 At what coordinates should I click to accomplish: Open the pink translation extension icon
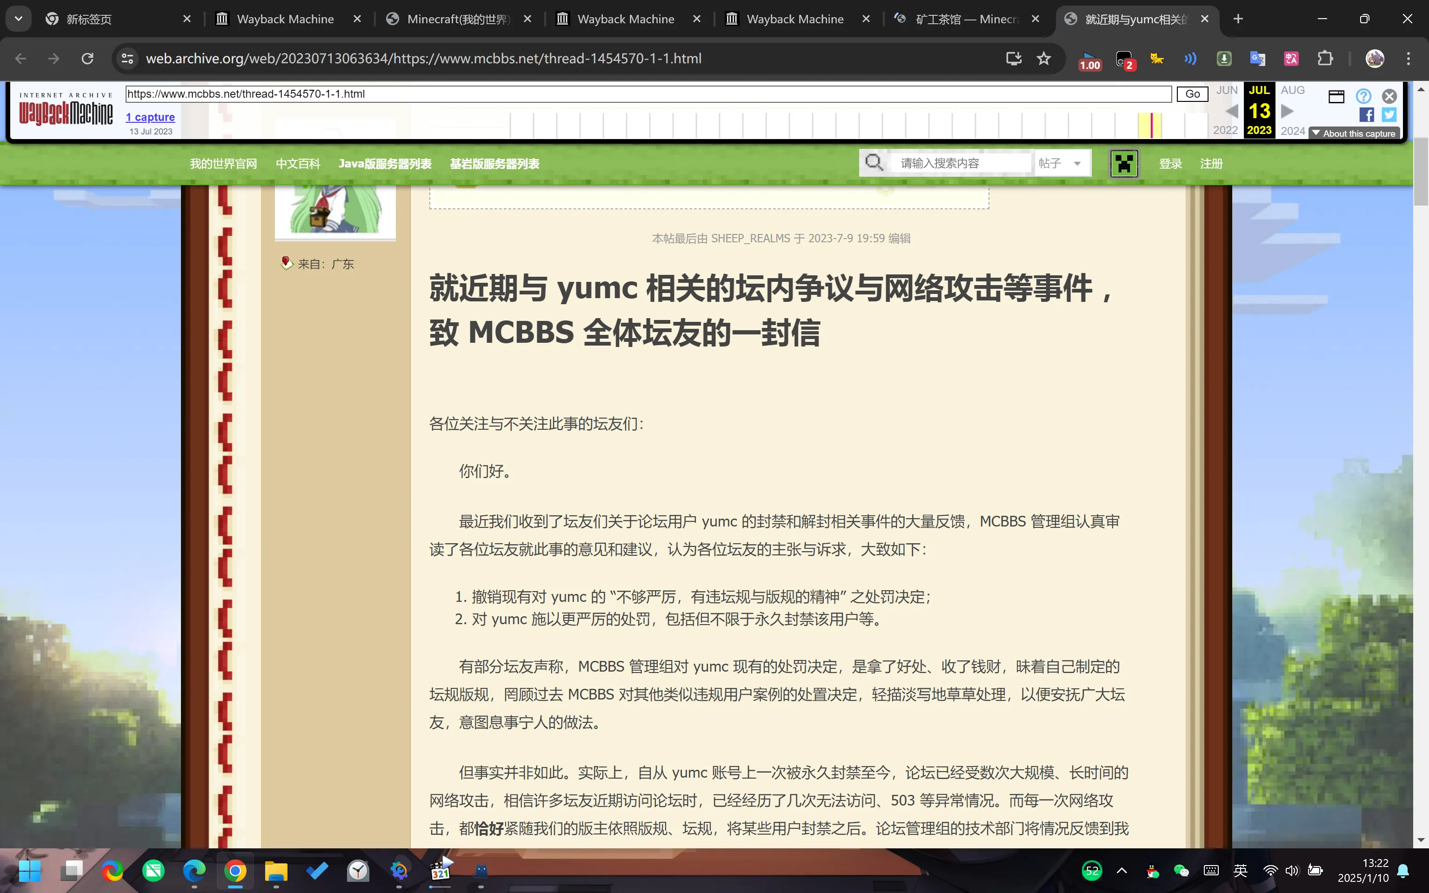pyautogui.click(x=1291, y=59)
